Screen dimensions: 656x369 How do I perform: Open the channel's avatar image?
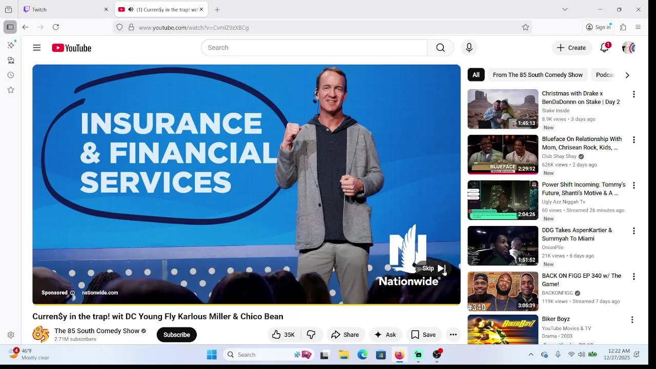coord(41,335)
